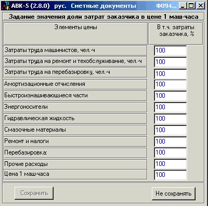Viewport: 208px width, 206px height.
Task: Select the 'Гидравлическая жидкость' label
Action: 75,119
